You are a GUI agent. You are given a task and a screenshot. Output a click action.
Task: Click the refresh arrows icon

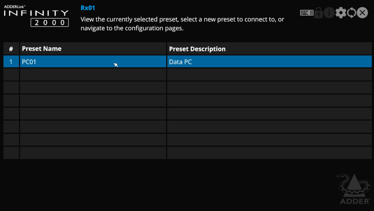[352, 13]
